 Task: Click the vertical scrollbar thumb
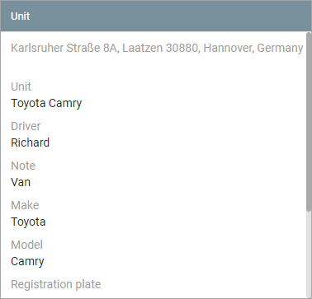309,122
